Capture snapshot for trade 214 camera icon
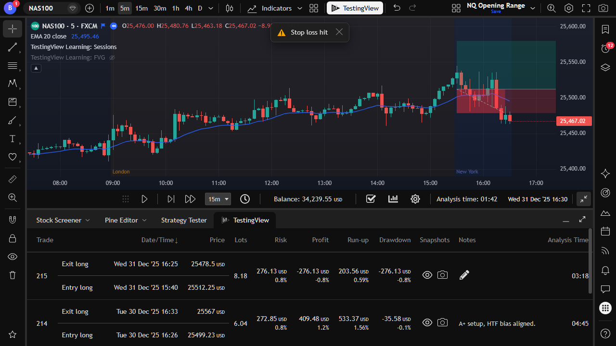 [x=442, y=323]
